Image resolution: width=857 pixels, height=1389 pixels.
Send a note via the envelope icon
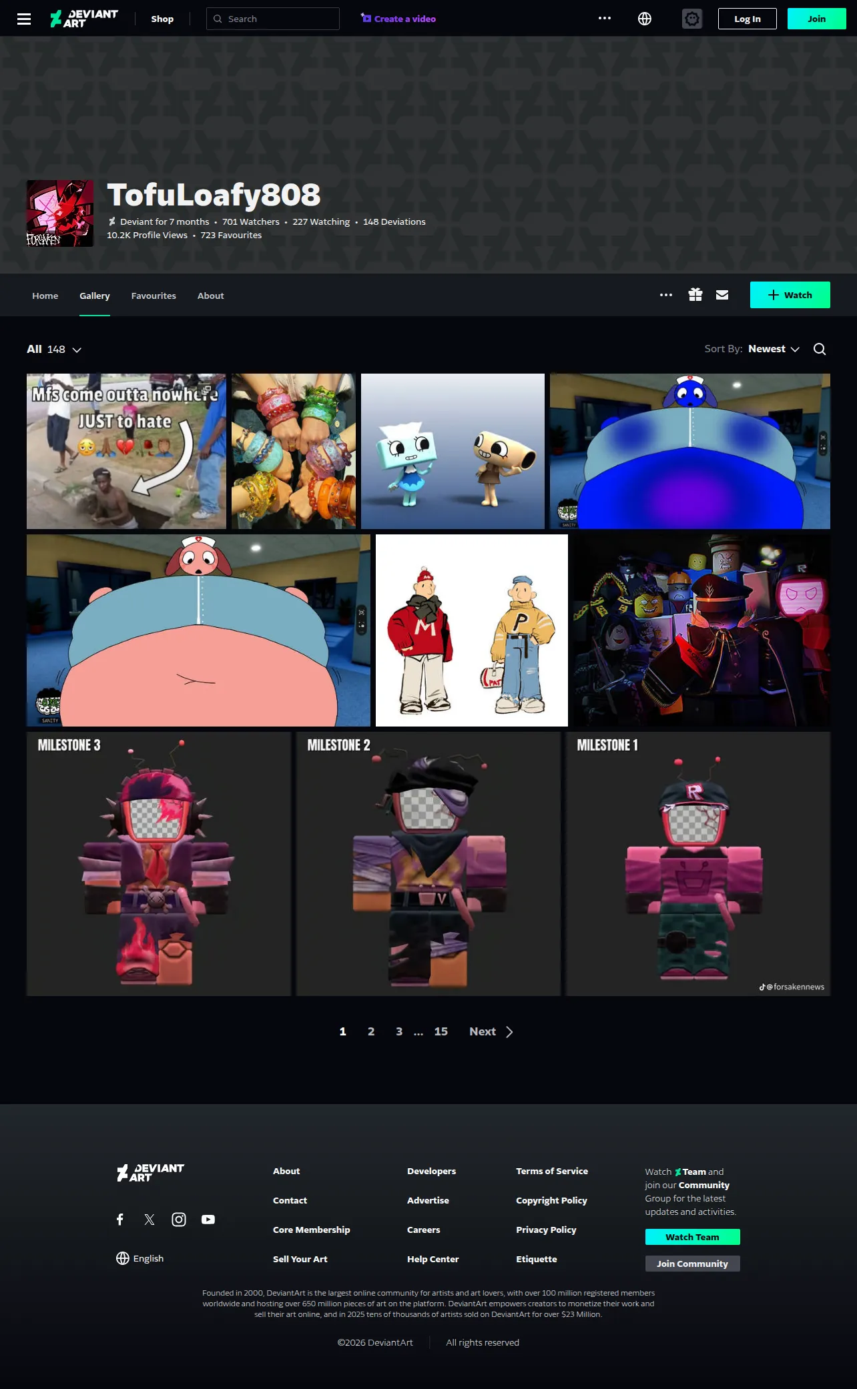click(722, 295)
